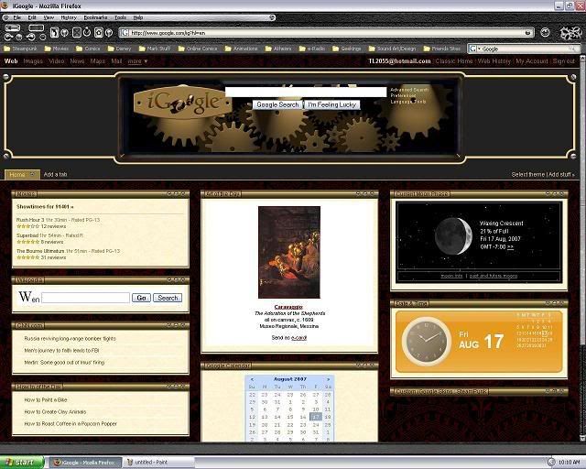The width and height of the screenshot is (586, 469).
Task: Click the Wikipedia gadget text field
Action: [x=86, y=298]
